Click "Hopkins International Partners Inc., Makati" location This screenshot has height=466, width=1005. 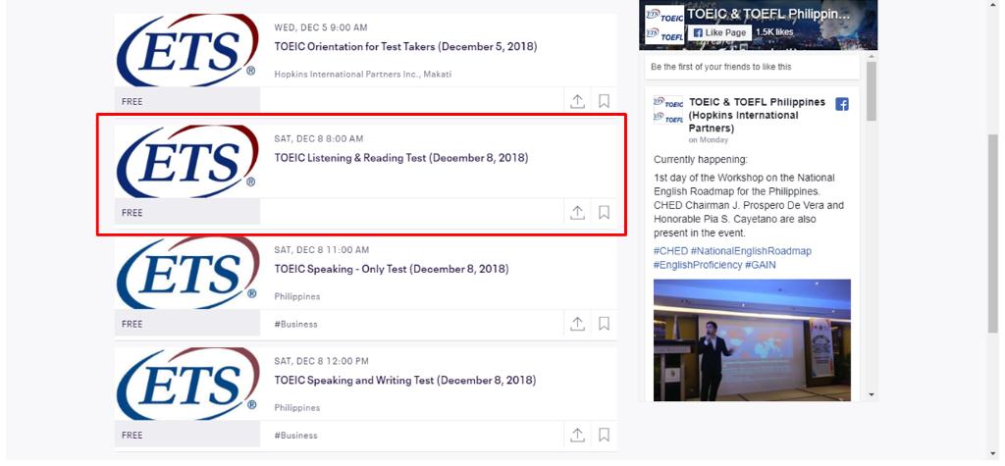click(x=363, y=75)
